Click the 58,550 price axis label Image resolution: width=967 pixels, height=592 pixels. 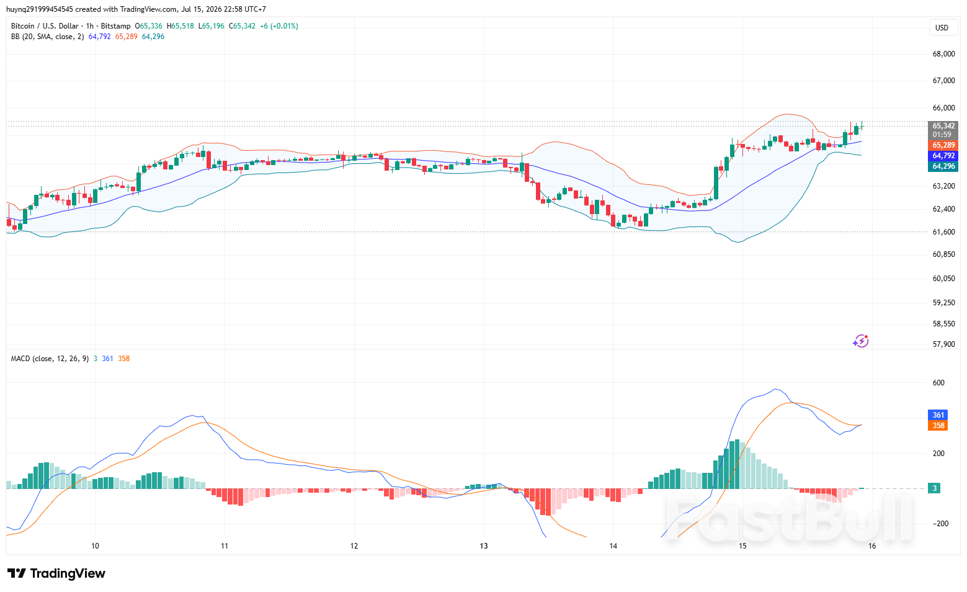(x=943, y=324)
